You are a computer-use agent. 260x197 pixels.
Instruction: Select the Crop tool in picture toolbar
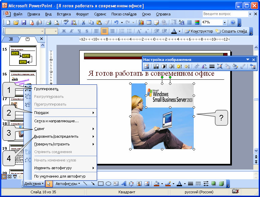[196, 67]
